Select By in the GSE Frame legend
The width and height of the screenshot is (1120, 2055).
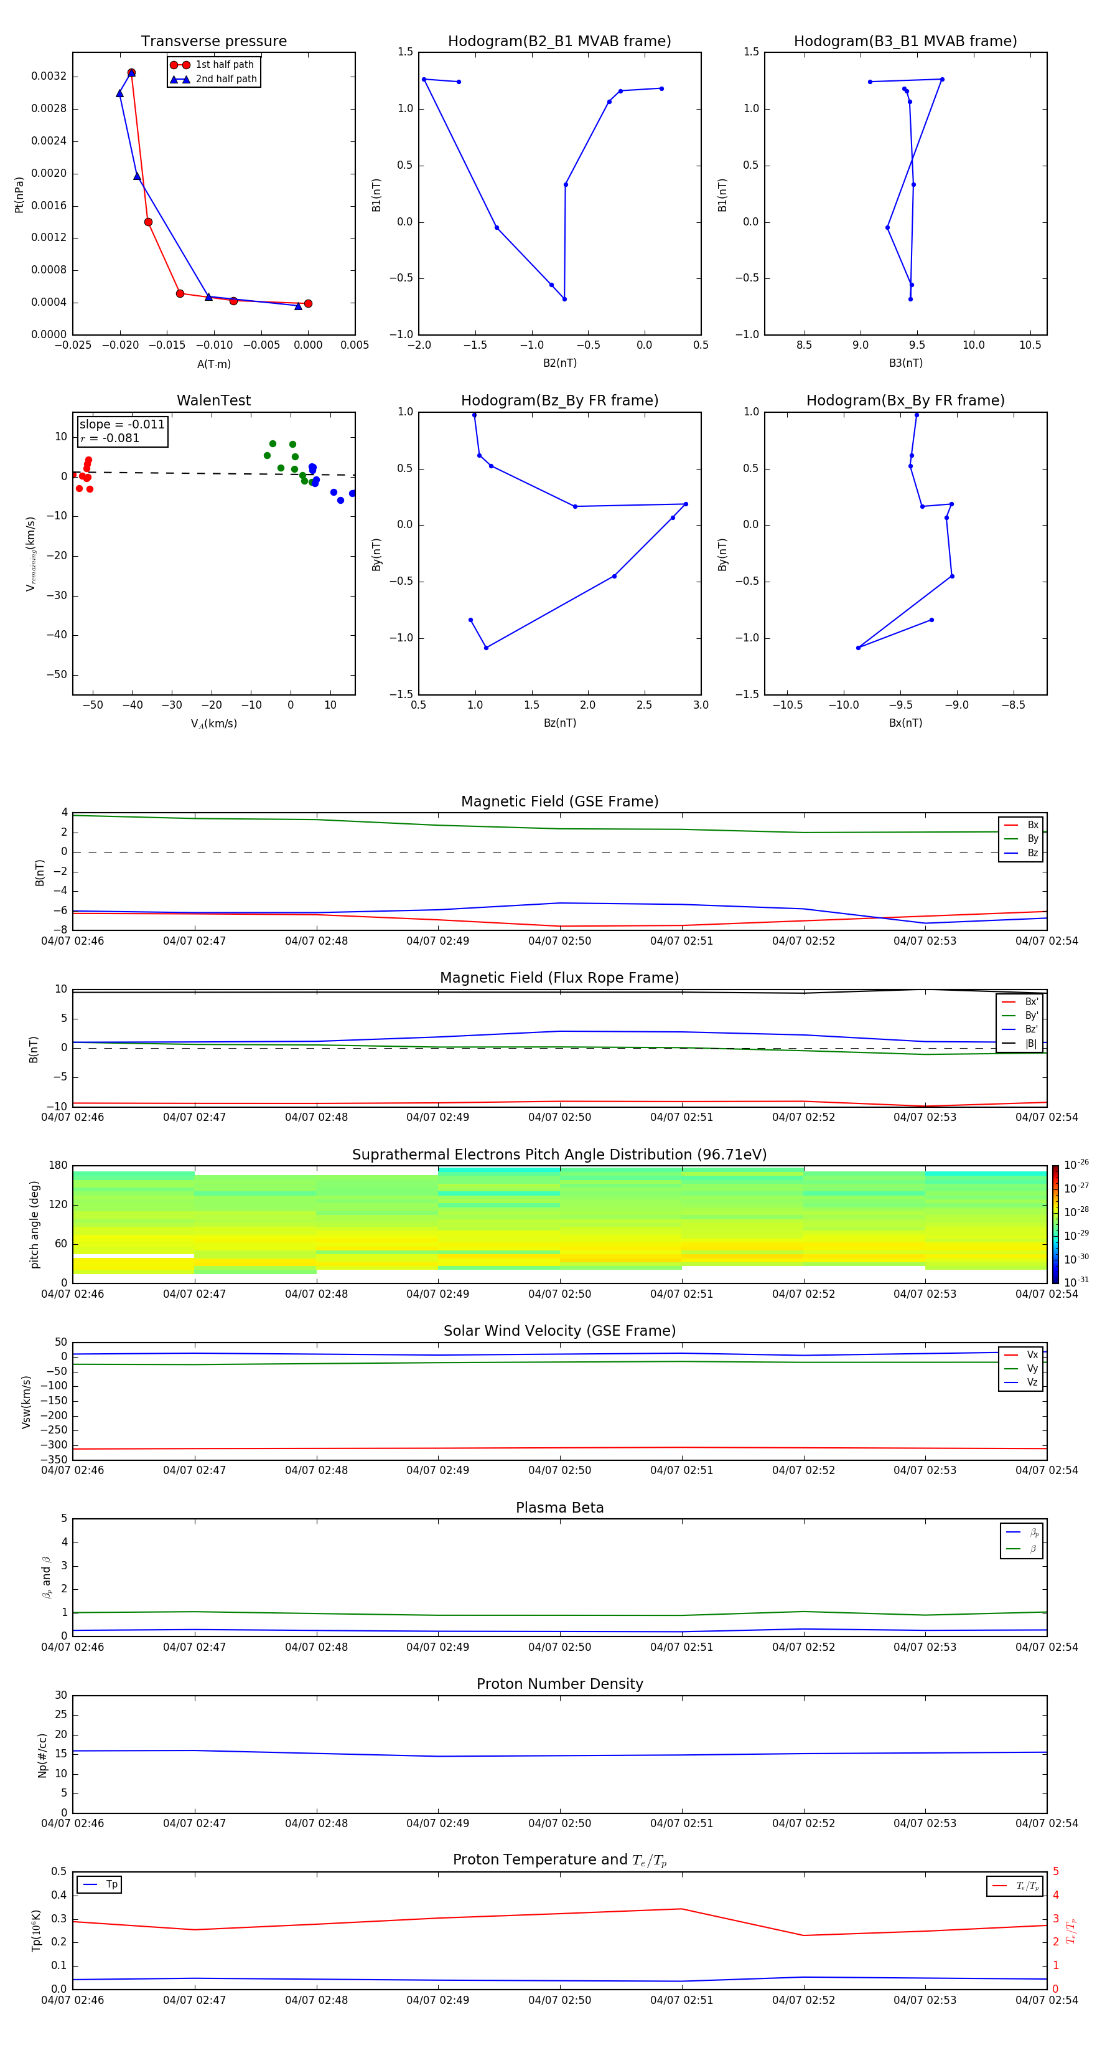[x=1021, y=838]
